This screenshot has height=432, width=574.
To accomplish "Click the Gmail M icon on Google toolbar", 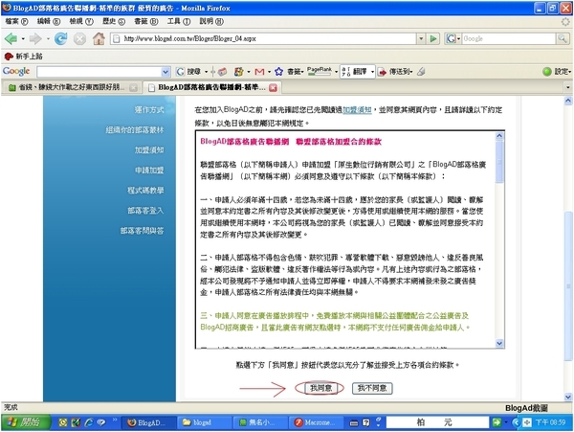I will tap(259, 72).
